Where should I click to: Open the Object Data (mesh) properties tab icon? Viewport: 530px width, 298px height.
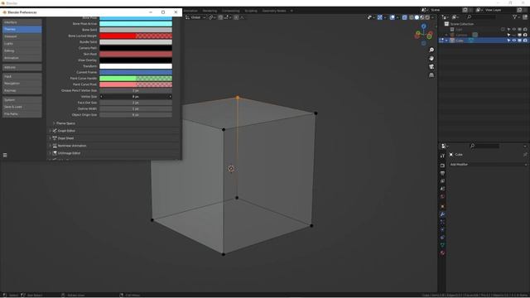coord(442,245)
